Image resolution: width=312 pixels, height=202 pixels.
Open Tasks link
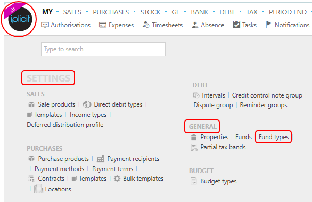[x=249, y=25]
